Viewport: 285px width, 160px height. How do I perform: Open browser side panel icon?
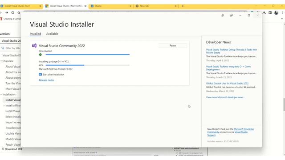pos(270,13)
